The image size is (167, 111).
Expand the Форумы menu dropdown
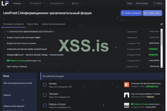click(x=24, y=3)
